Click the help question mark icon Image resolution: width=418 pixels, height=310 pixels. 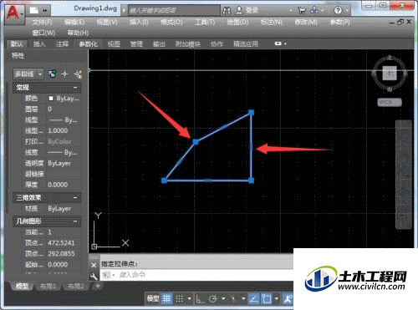(338, 11)
